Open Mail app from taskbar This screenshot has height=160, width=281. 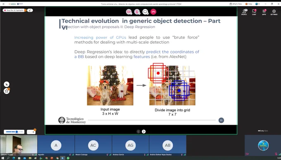click(x=24, y=158)
